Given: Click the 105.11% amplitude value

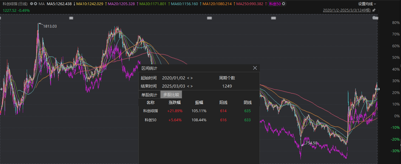Looking at the screenshot, I should pyautogui.click(x=199, y=111).
